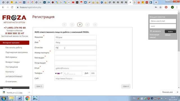Open File Explorer from the taskbar
180x101 pixels.
tap(11, 98)
